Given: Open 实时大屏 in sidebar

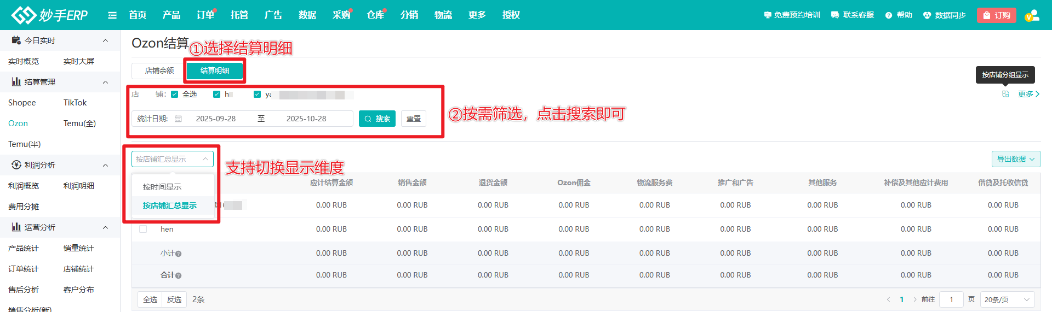Looking at the screenshot, I should 79,61.
